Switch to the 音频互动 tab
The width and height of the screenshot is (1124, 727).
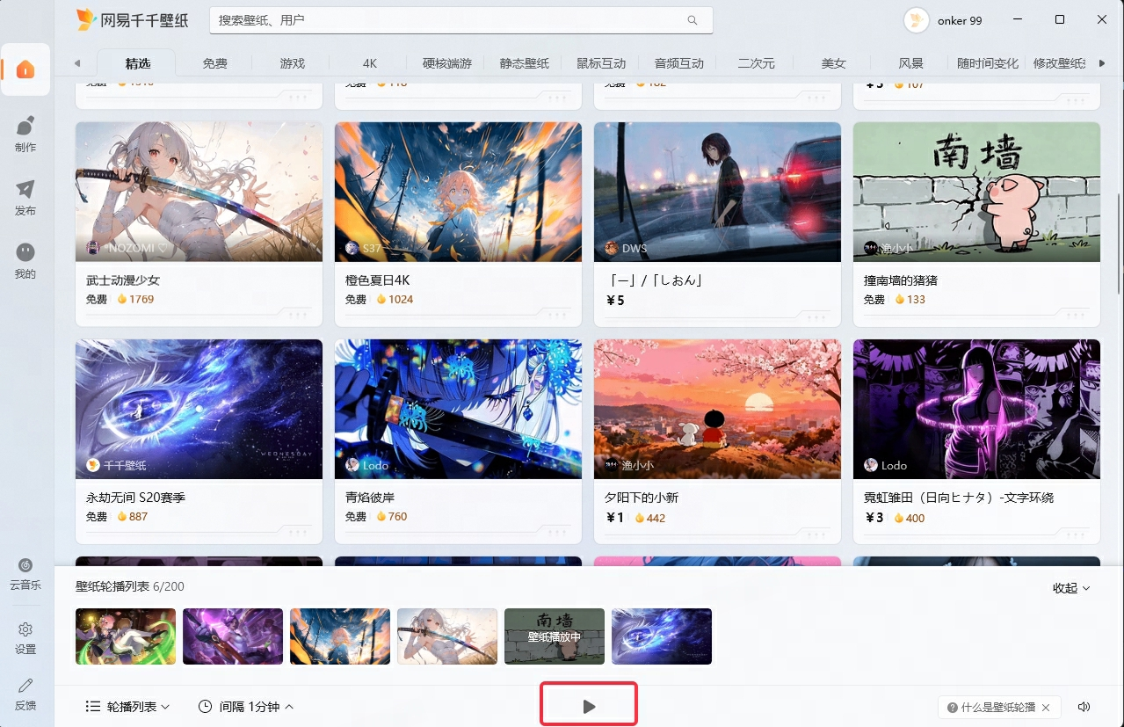(678, 63)
